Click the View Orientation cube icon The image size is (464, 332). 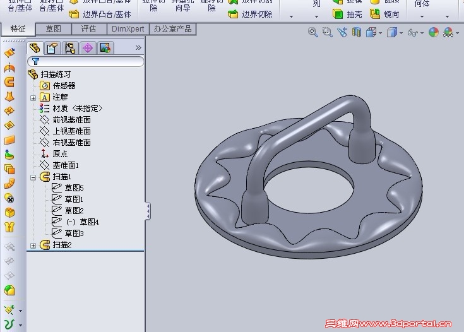[371, 32]
